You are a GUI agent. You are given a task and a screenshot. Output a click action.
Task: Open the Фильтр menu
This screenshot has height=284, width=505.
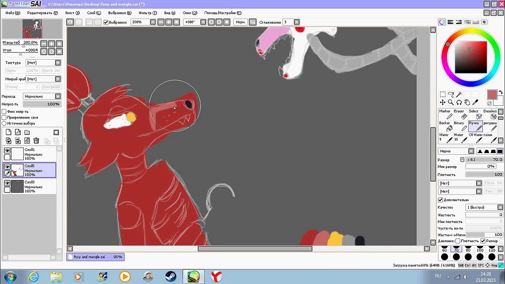pyautogui.click(x=148, y=13)
